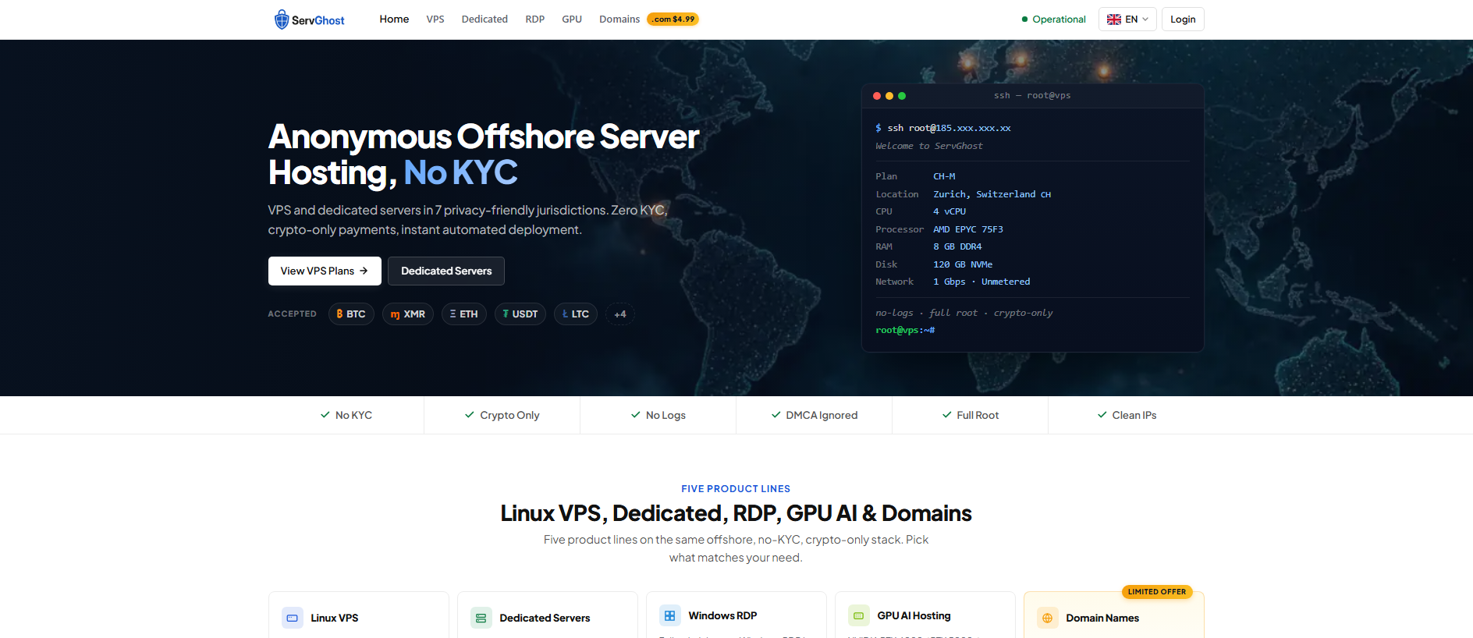Screen dimensions: 1473x638
Task: Select the LTC payment chip
Action: [x=576, y=314]
